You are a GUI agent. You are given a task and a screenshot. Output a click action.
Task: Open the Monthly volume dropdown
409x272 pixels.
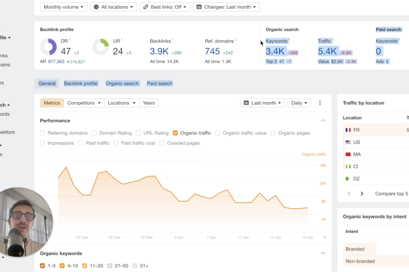click(x=63, y=7)
